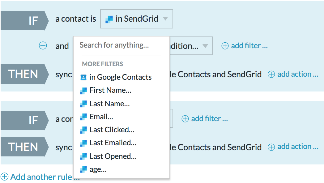Click 'add action ...' in the first rule

coord(298,74)
